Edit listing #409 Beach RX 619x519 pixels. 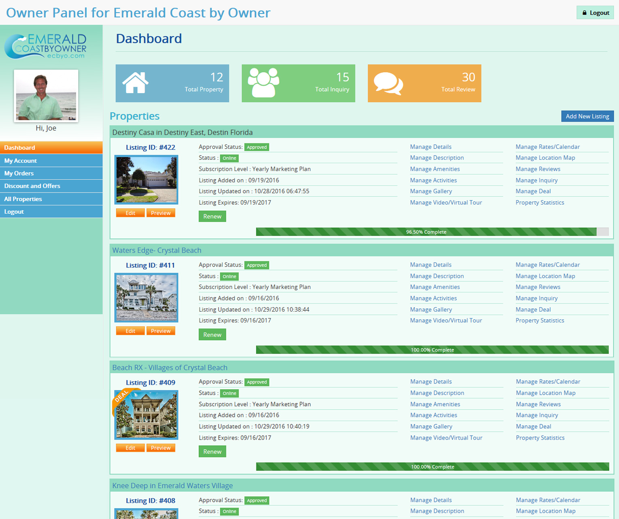point(130,448)
